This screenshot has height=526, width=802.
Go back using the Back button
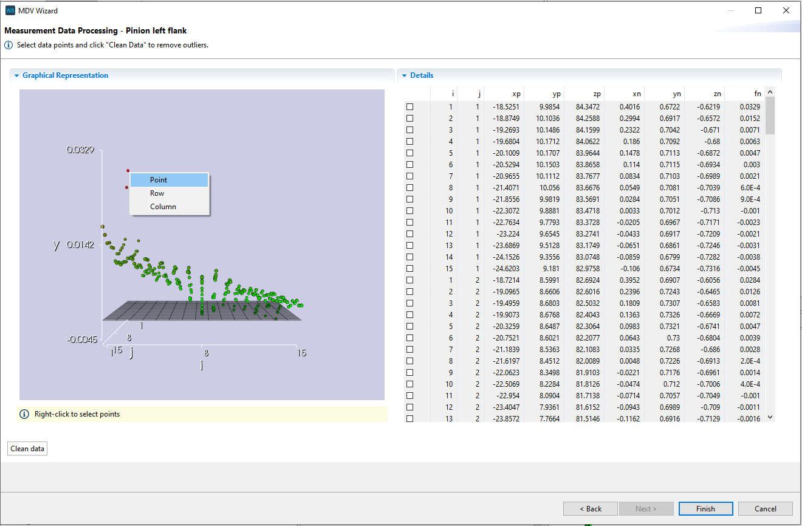pos(590,508)
